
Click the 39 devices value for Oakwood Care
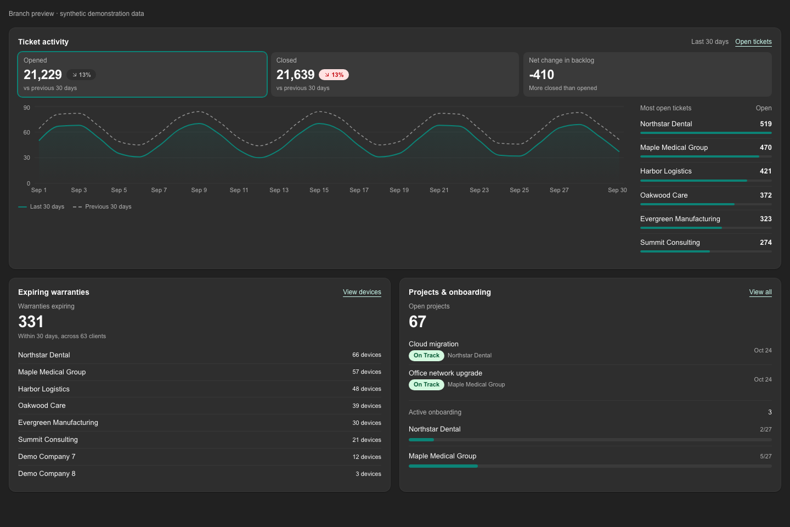[x=366, y=406]
